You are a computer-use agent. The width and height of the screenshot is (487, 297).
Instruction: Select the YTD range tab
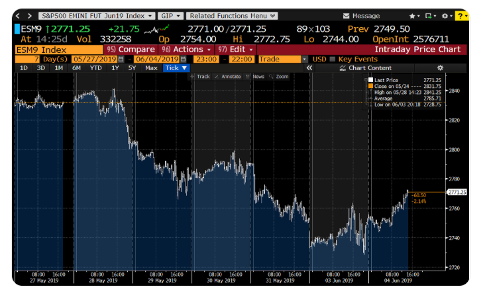(x=95, y=68)
